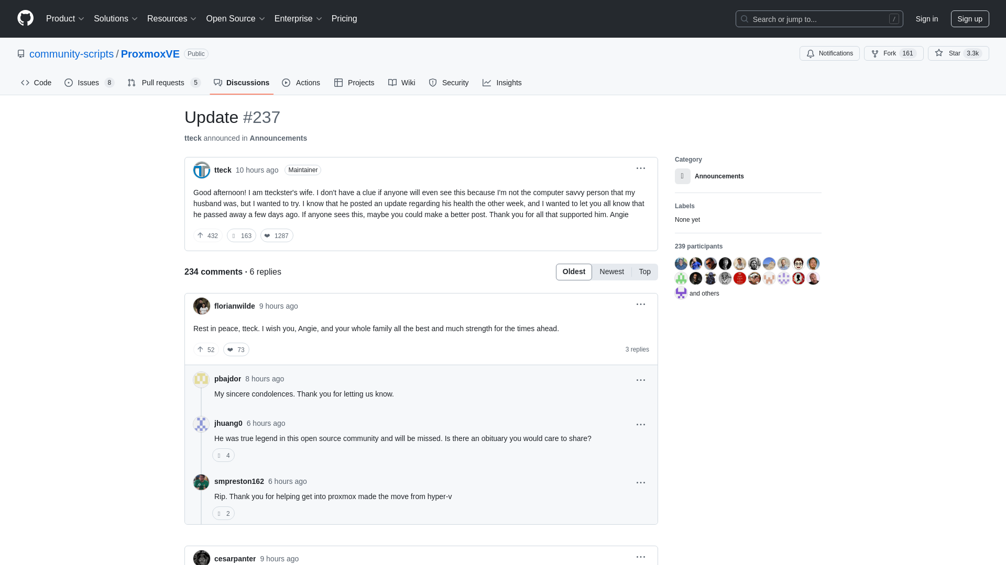Viewport: 1006px width, 565px height.
Task: Click smpreston162's avatar
Action: (201, 482)
